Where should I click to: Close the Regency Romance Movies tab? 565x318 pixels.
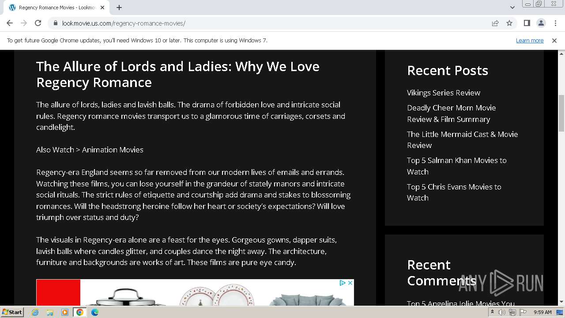(x=102, y=8)
